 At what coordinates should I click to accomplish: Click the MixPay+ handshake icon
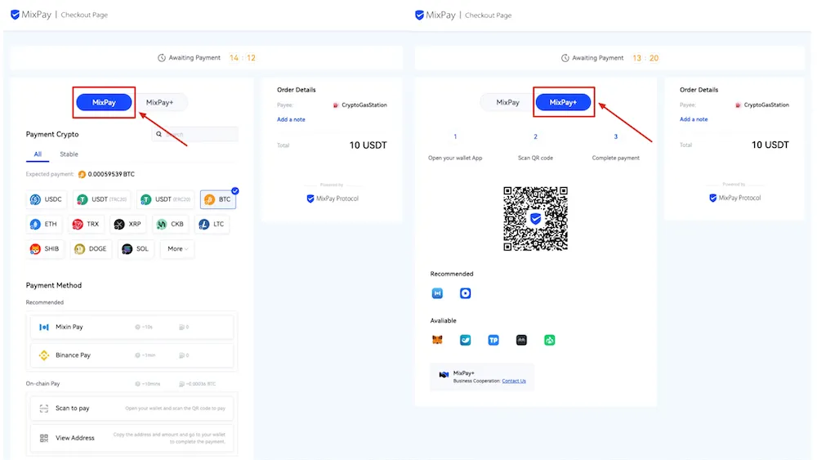point(444,374)
